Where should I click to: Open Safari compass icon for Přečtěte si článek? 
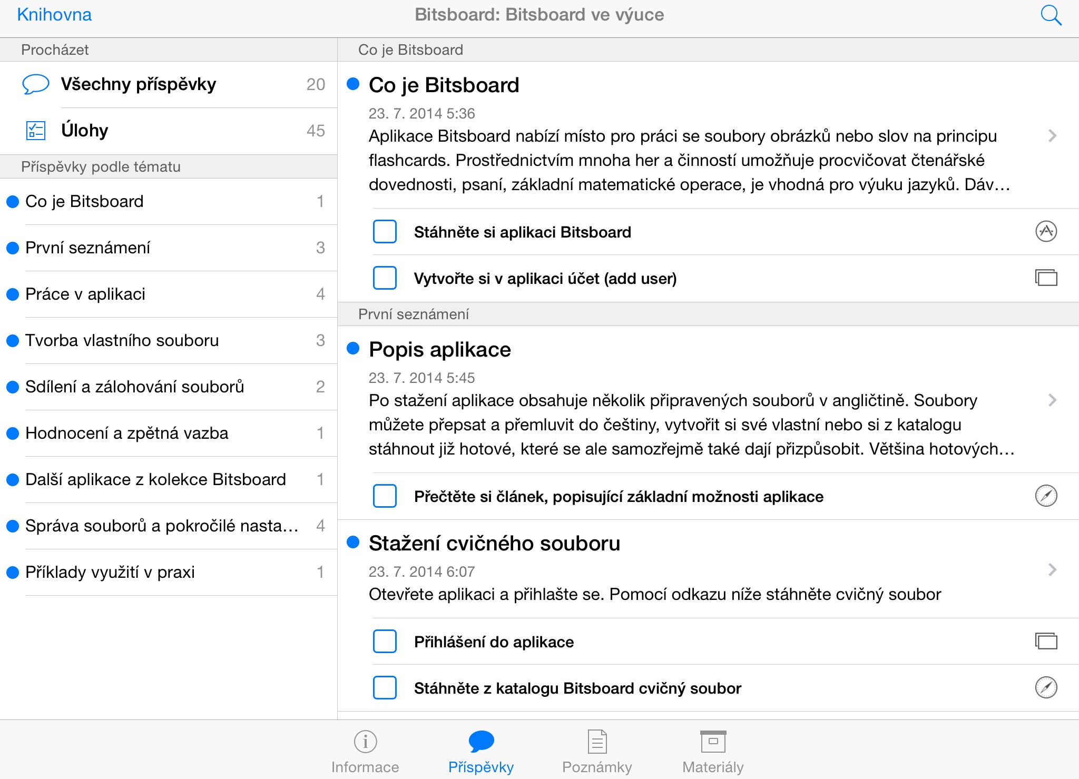(1046, 496)
